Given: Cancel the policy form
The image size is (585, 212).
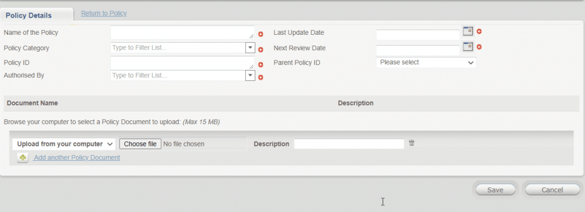Looking at the screenshot, I should click(x=552, y=190).
